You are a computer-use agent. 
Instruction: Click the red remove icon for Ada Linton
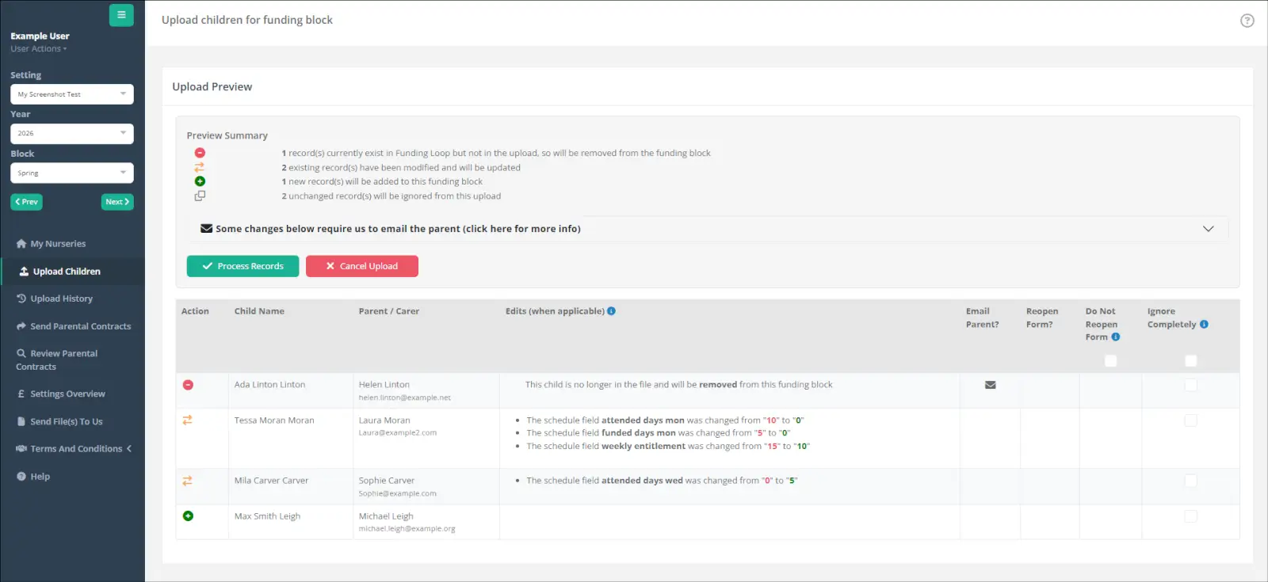coord(188,385)
